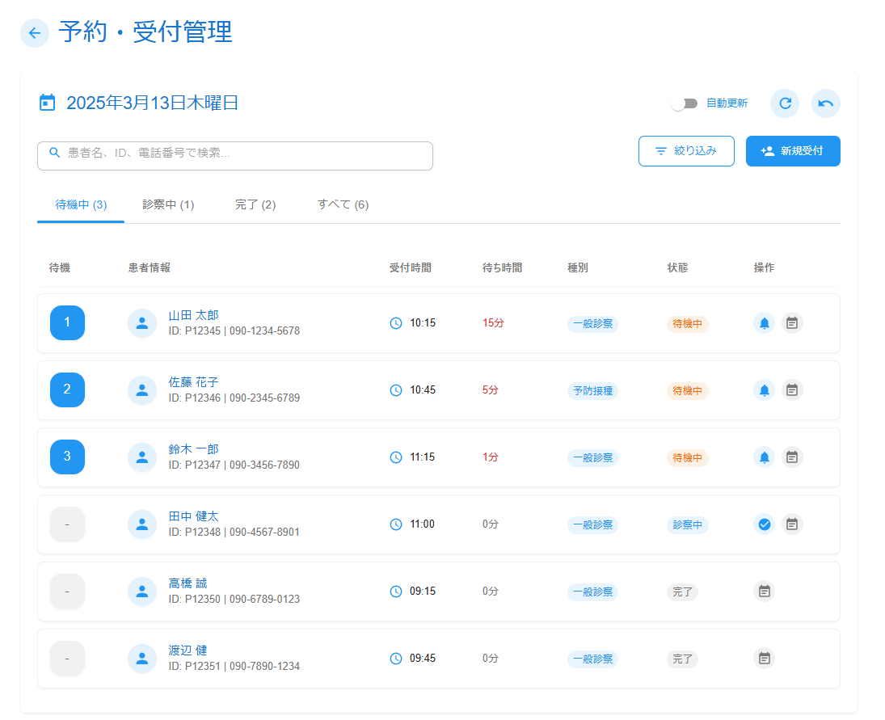This screenshot has width=885, height=720.
Task: Go back using the arrow icon
Action: click(x=35, y=32)
